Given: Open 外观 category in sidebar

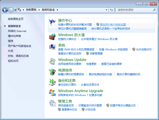Looking at the screenshot, I should (10, 51).
